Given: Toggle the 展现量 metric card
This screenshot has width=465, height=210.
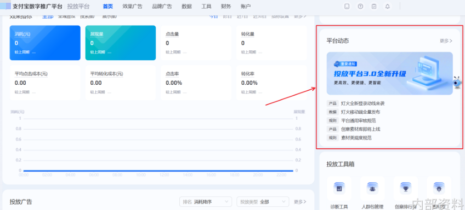Looking at the screenshot, I should (x=121, y=43).
